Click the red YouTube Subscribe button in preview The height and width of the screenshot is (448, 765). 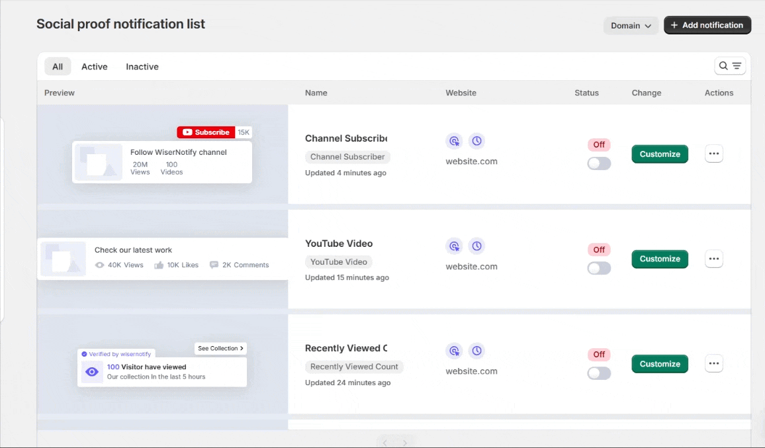click(206, 132)
